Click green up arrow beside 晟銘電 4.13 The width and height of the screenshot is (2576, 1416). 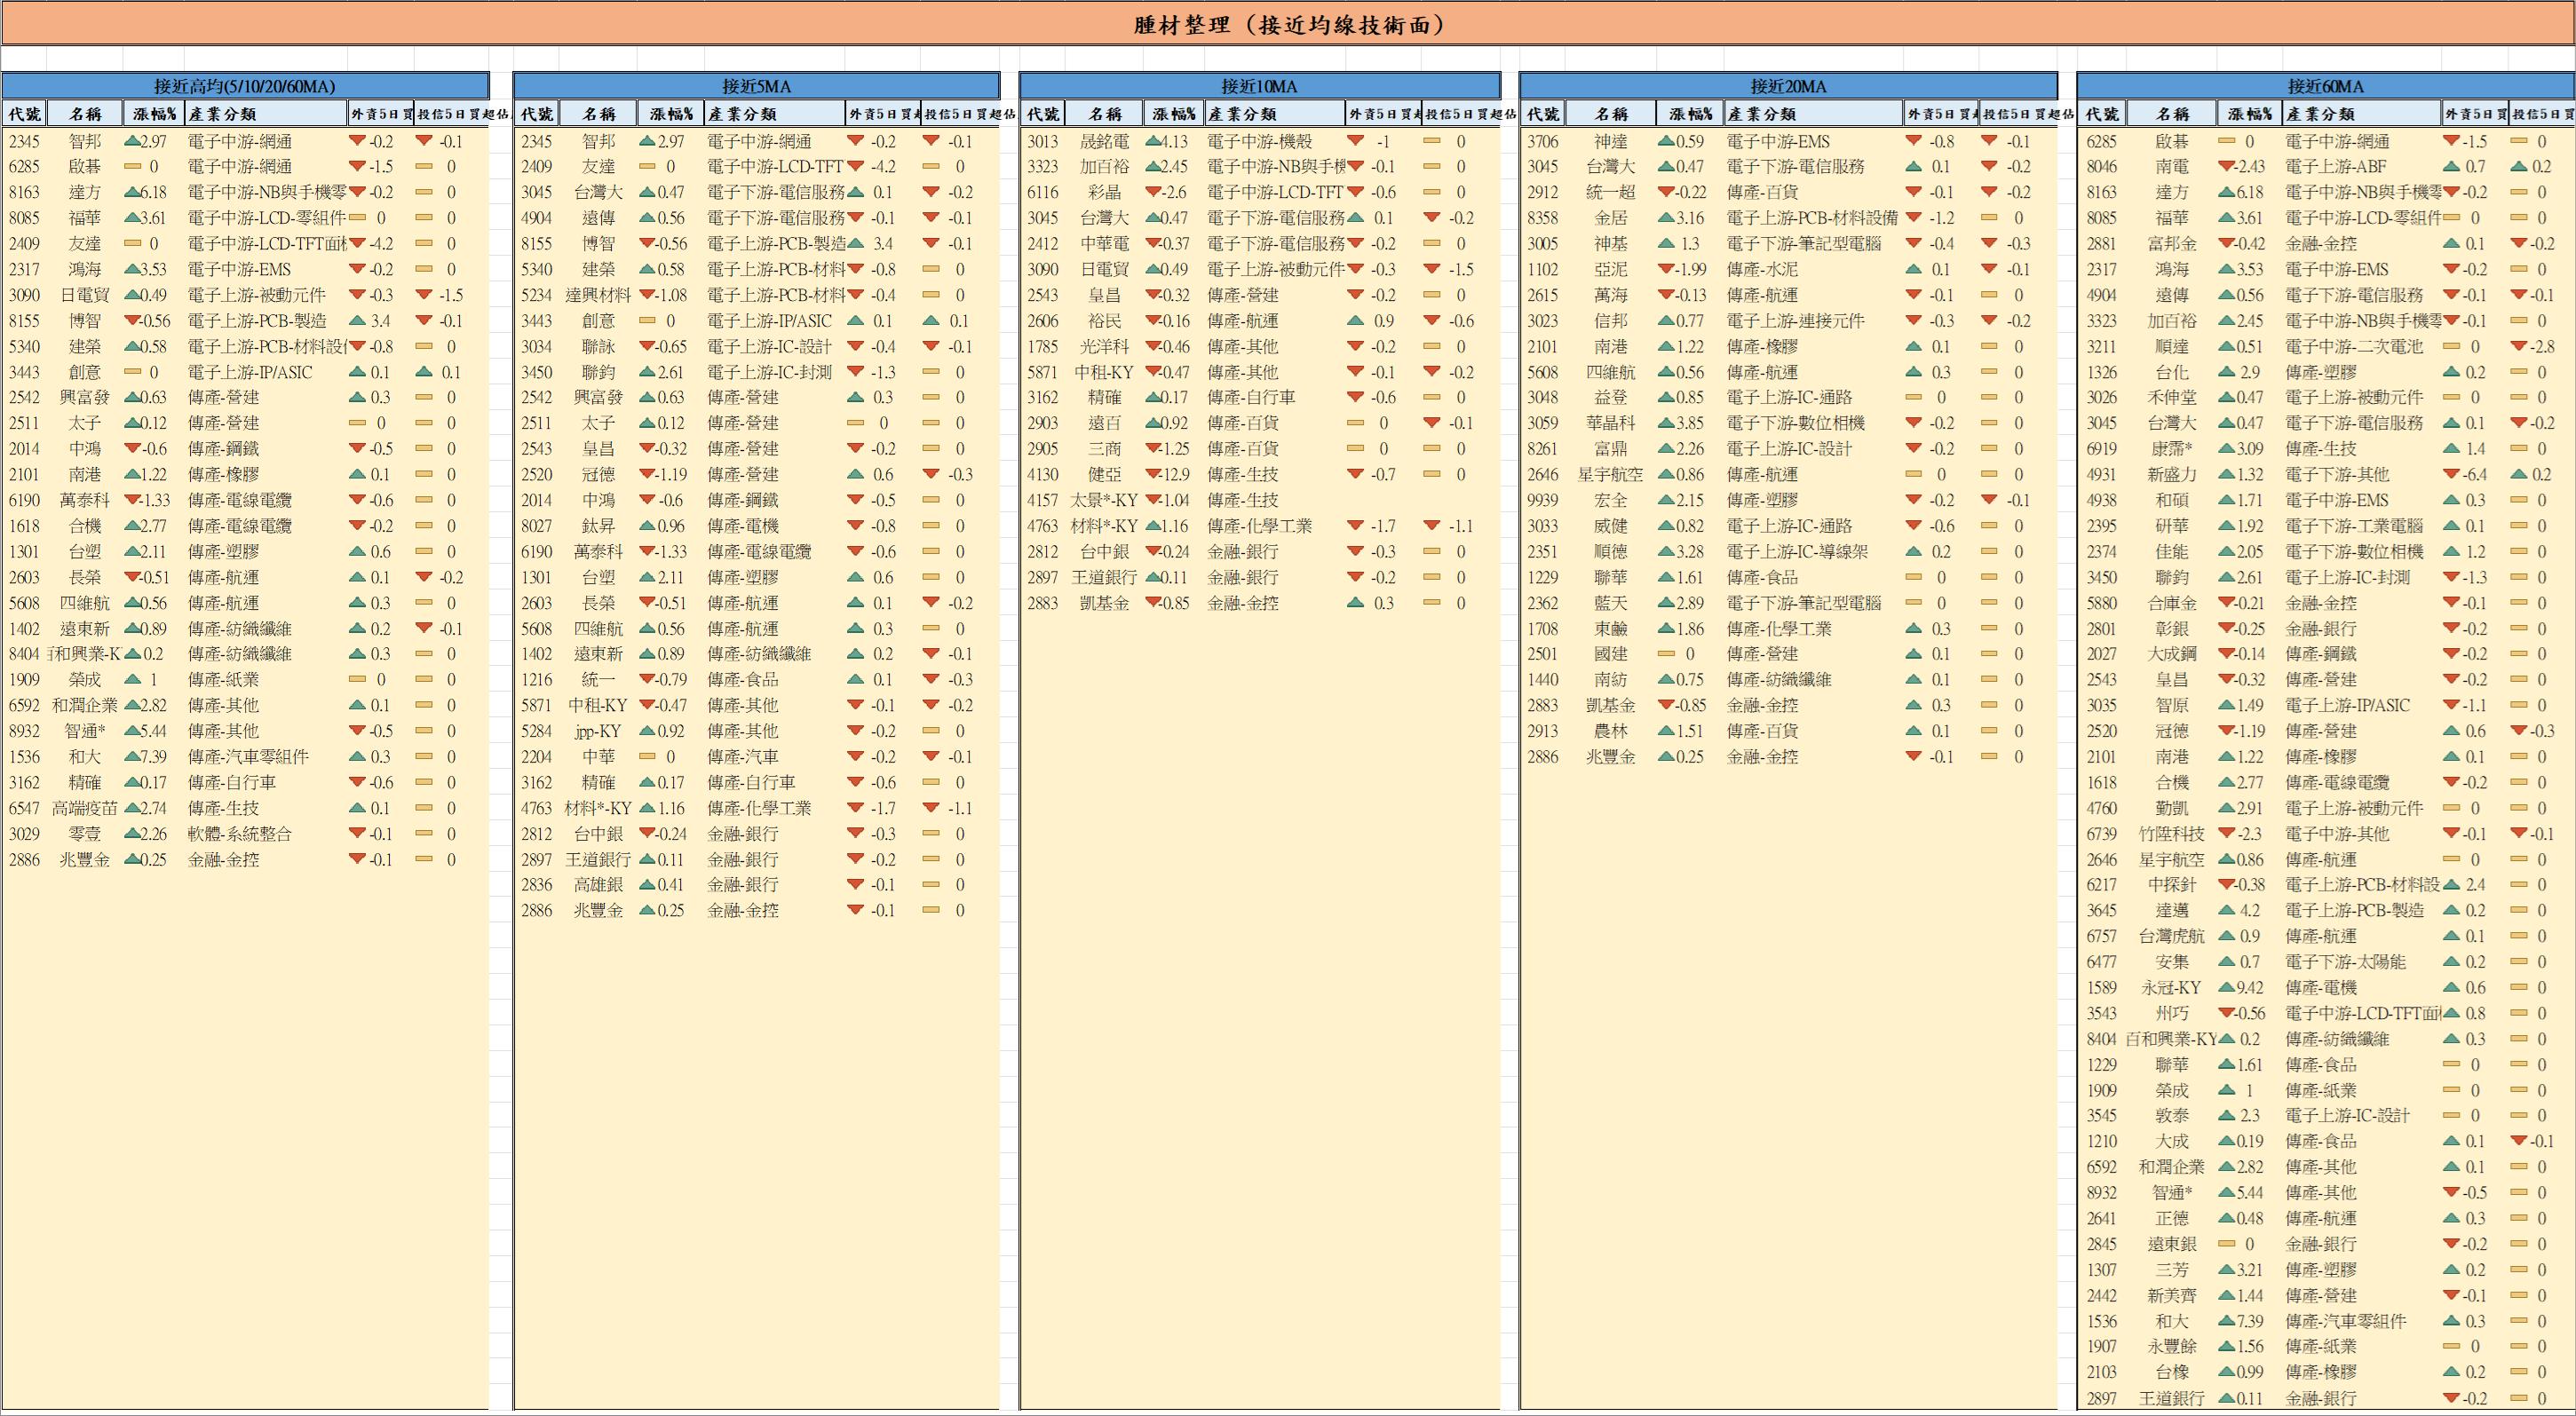click(x=1153, y=141)
